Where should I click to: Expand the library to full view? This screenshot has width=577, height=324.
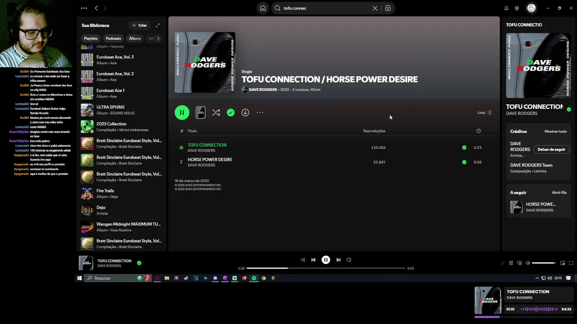(x=158, y=25)
